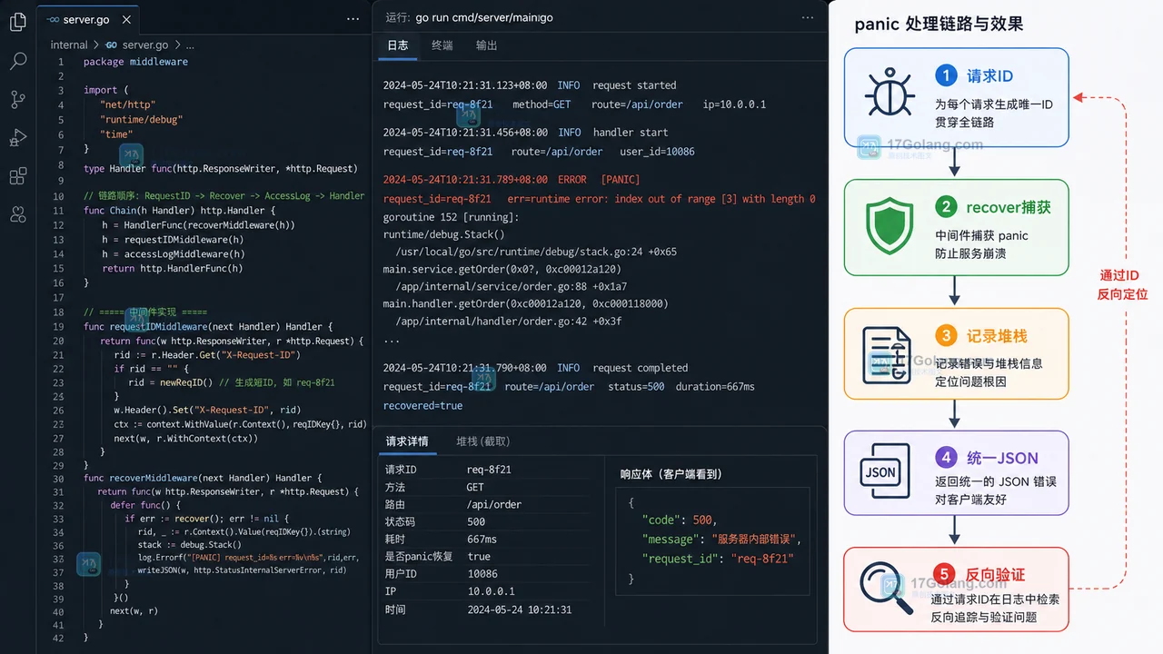Screen dimensions: 1163x654
Task: Click the document icon in 记录堆栈 card
Action: pyautogui.click(x=887, y=355)
